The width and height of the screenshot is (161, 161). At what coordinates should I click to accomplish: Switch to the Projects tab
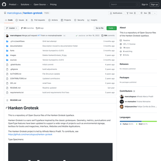66,20
